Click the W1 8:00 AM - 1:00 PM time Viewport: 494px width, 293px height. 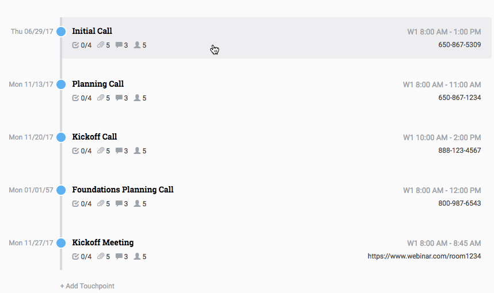click(443, 32)
